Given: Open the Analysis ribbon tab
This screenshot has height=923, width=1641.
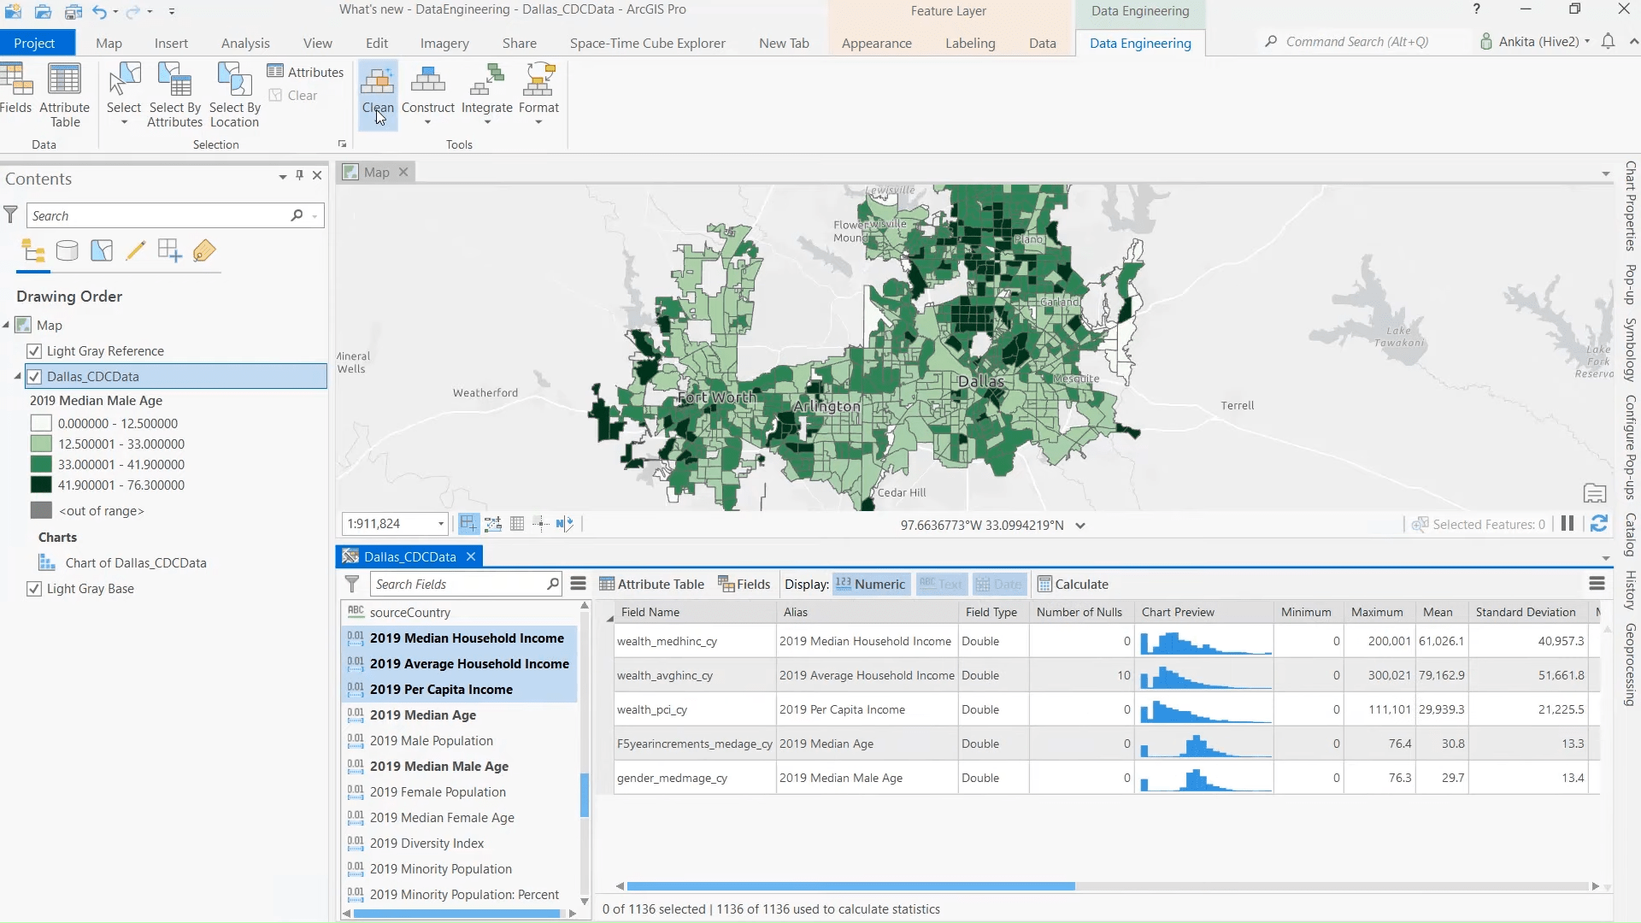Looking at the screenshot, I should (x=245, y=43).
